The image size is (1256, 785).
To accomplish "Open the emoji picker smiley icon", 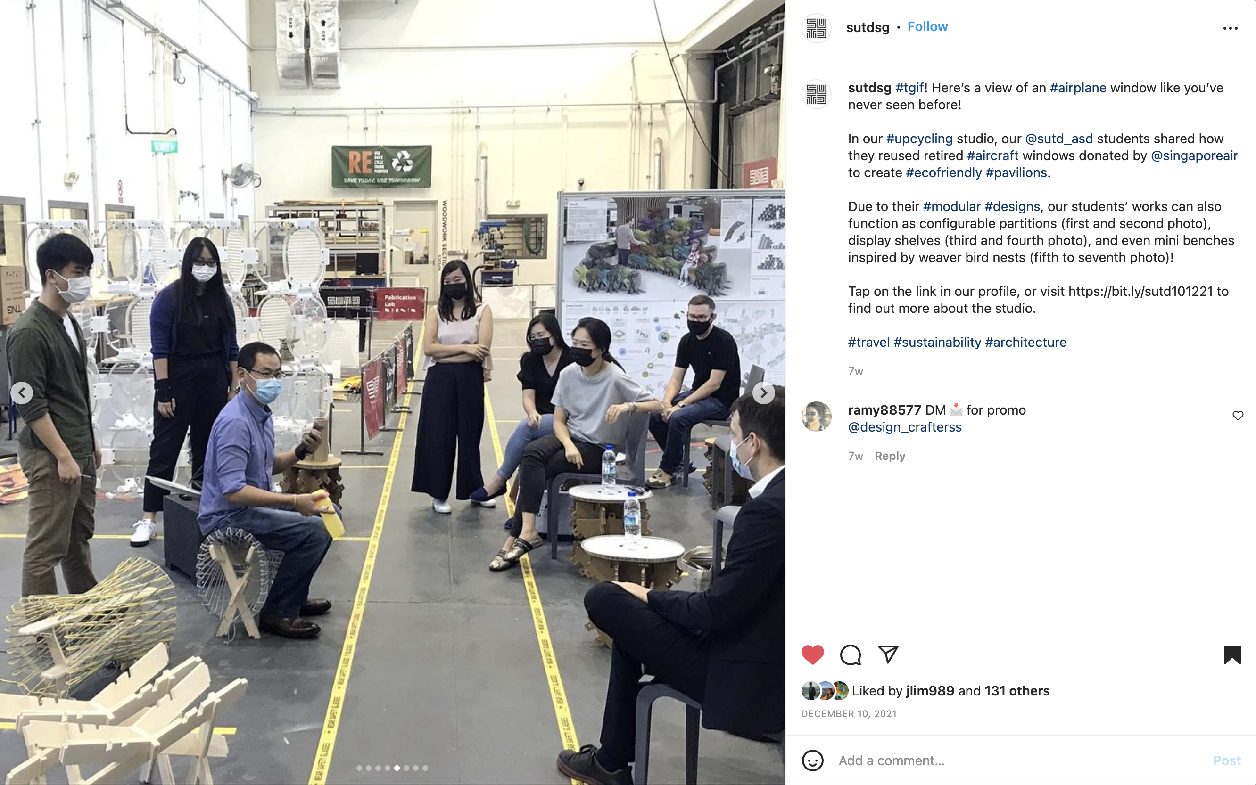I will (812, 760).
